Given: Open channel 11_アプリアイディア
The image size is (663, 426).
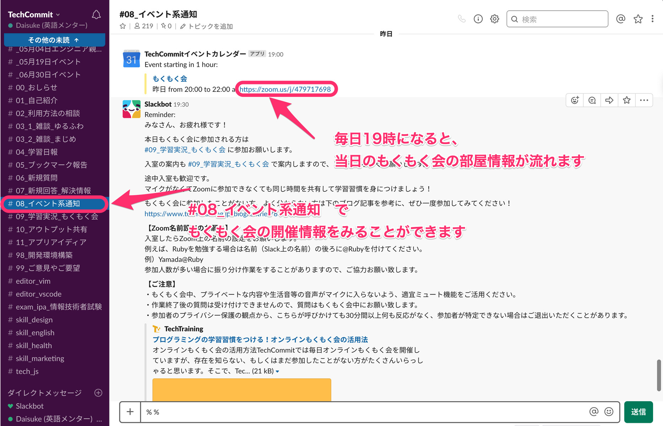Looking at the screenshot, I should (x=54, y=242).
